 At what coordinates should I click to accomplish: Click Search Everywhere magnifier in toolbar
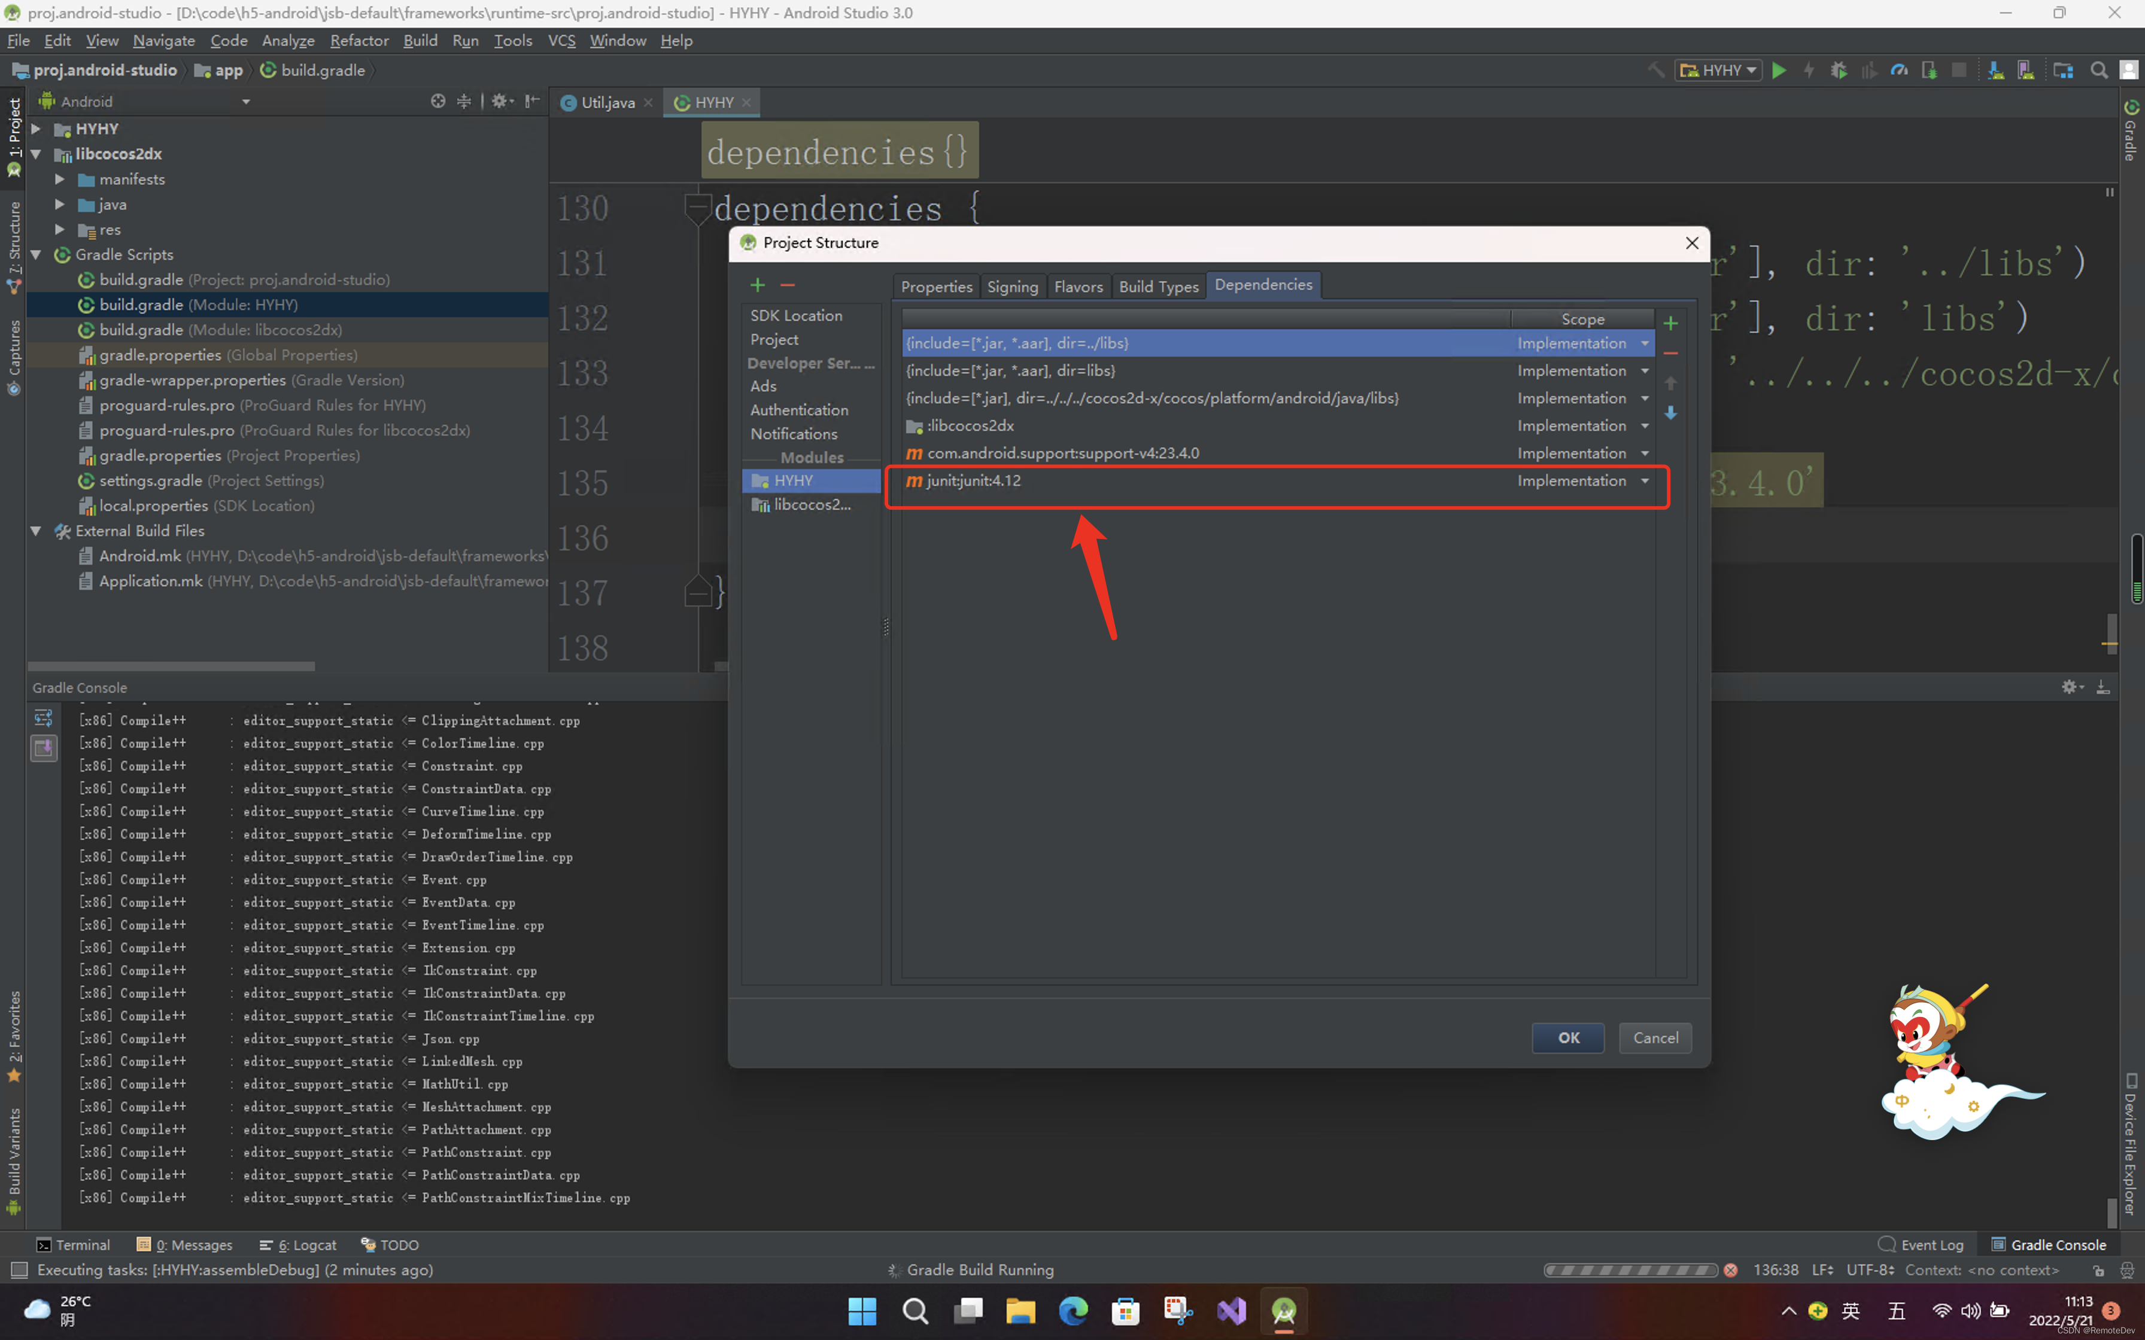click(x=2099, y=70)
